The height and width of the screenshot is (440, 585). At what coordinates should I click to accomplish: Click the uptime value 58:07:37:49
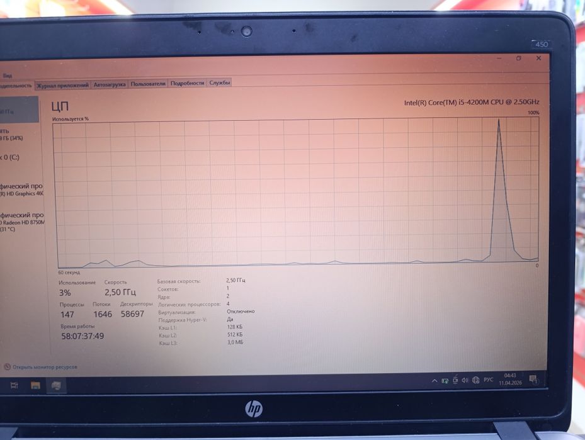tap(82, 336)
